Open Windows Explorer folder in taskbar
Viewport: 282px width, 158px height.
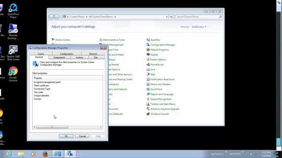coord(21,154)
